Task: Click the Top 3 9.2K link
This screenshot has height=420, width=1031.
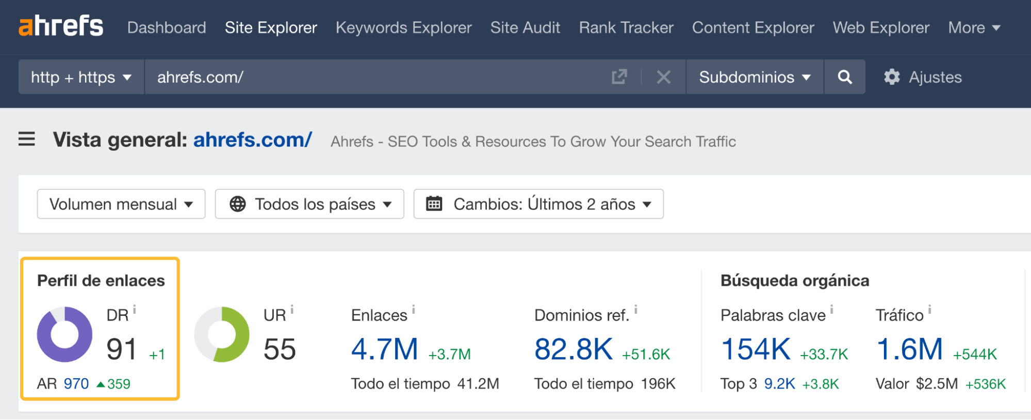Action: click(780, 384)
